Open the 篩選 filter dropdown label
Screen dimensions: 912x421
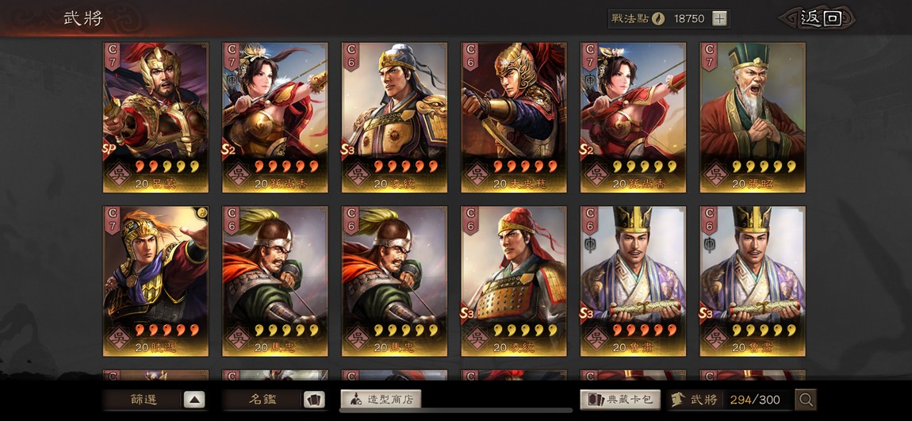tap(144, 400)
